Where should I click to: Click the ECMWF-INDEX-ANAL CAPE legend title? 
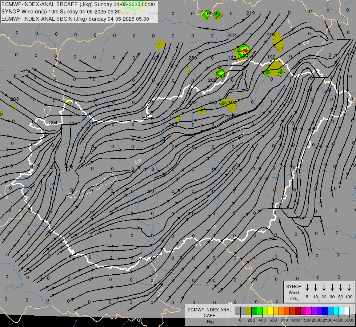coord(209,312)
